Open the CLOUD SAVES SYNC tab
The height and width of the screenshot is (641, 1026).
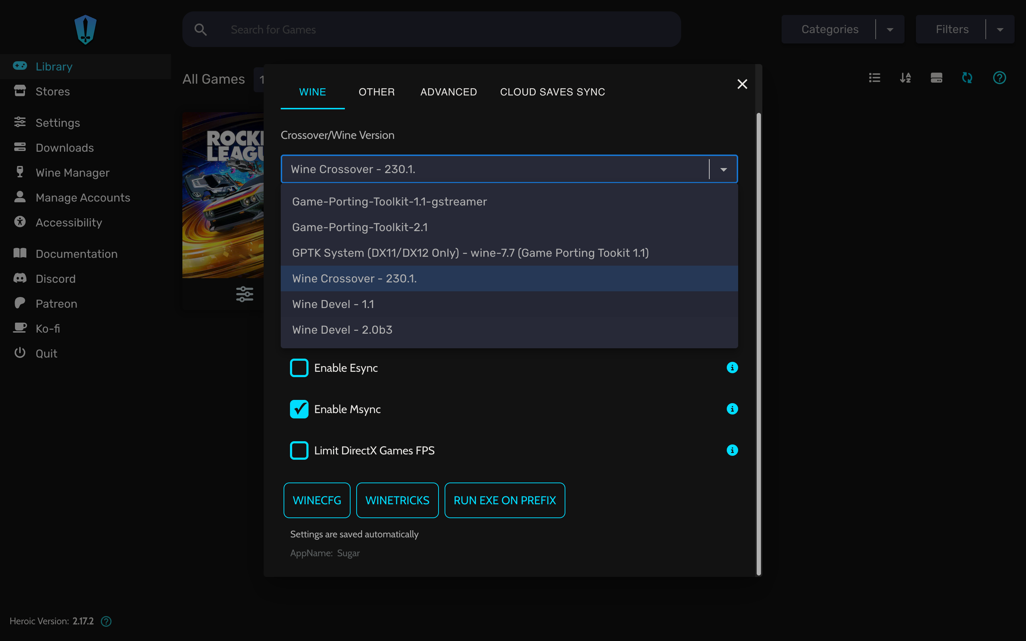(553, 92)
